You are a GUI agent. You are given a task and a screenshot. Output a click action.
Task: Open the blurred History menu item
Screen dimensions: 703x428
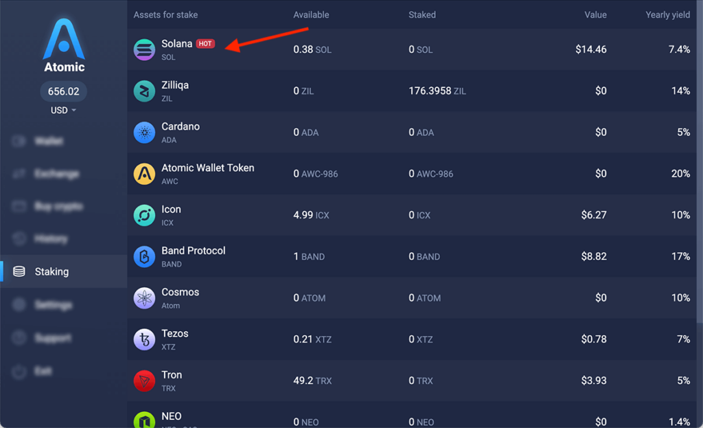[x=64, y=238]
